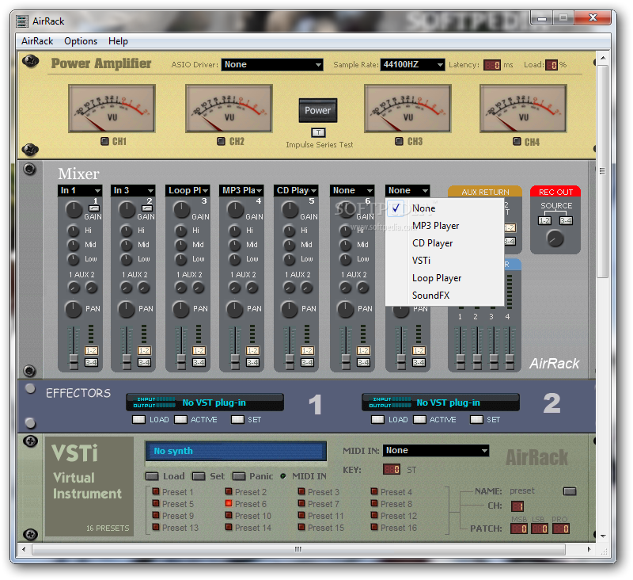Click the channel 3 PAN knob
The height and width of the screenshot is (580, 633).
click(181, 309)
